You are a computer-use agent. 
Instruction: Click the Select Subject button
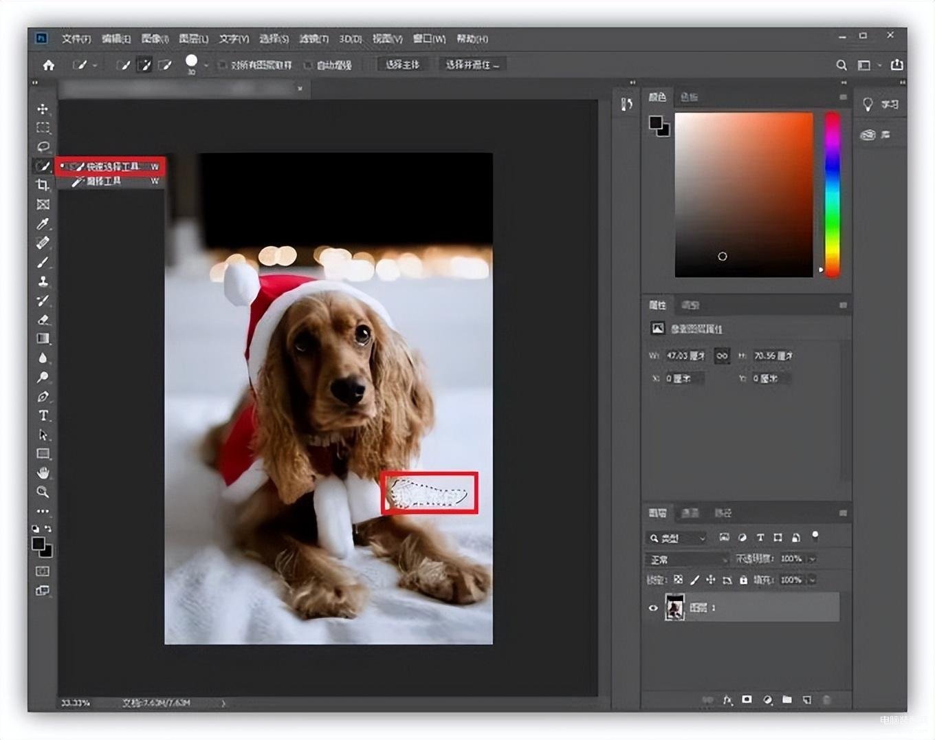[x=403, y=65]
